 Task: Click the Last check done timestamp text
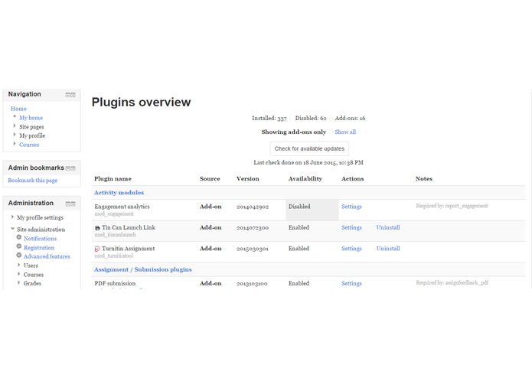(x=308, y=163)
